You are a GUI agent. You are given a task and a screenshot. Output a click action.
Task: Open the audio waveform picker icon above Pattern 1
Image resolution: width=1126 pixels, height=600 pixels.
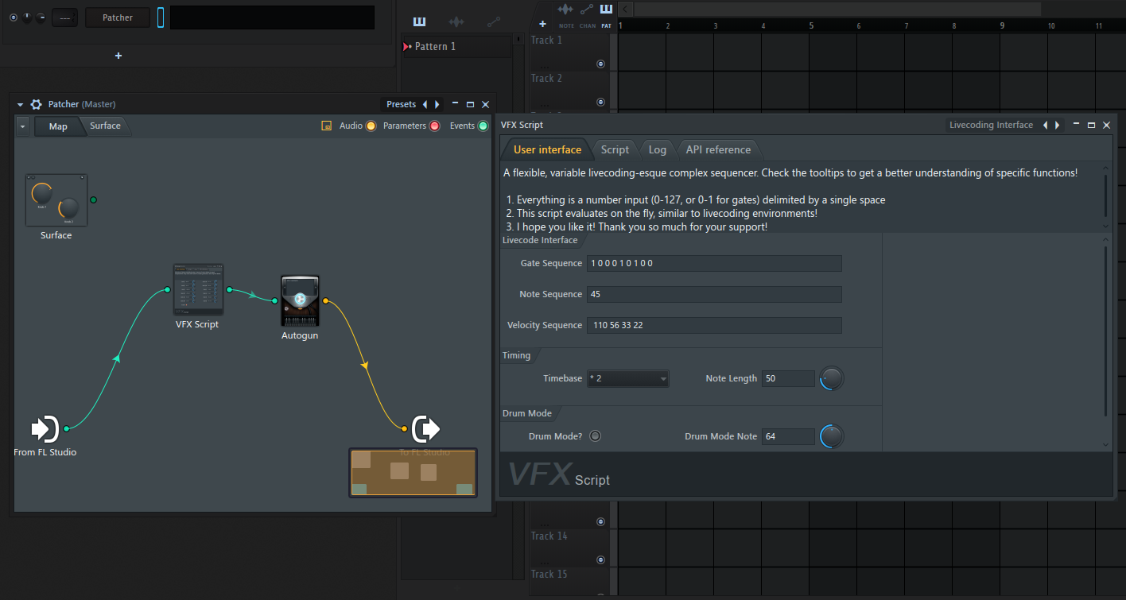point(456,21)
